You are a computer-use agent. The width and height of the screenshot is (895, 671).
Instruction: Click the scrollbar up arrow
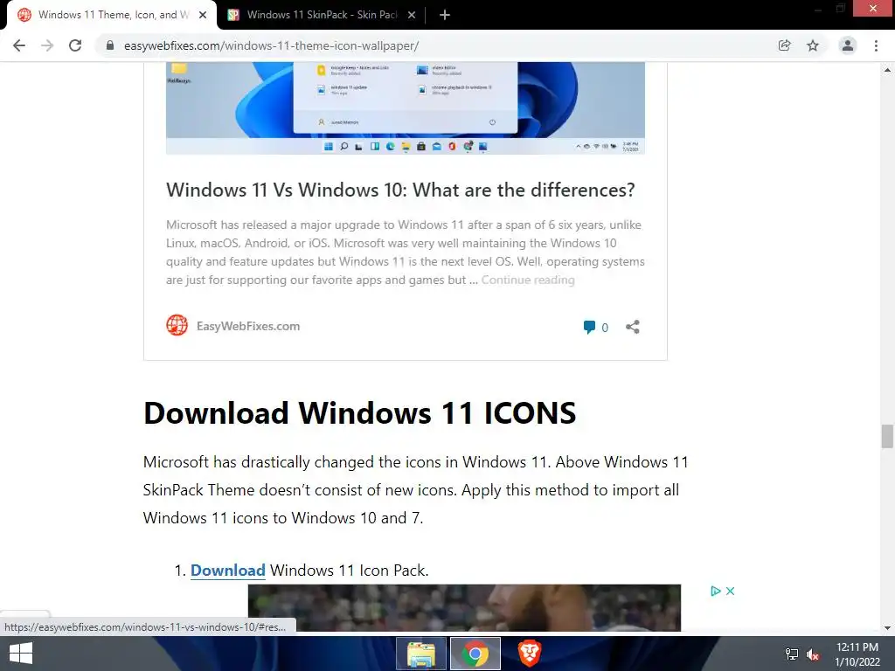[887, 70]
